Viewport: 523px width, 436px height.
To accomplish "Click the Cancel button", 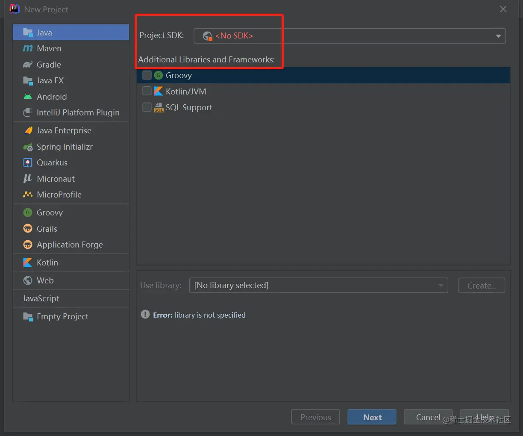I will [x=428, y=417].
